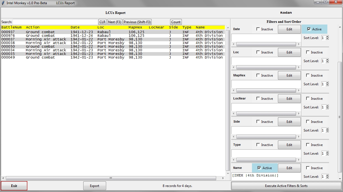Image resolution: width=343 pixels, height=192 pixels.
Task: Click the report list vertical scrollbar
Action: 228,100
